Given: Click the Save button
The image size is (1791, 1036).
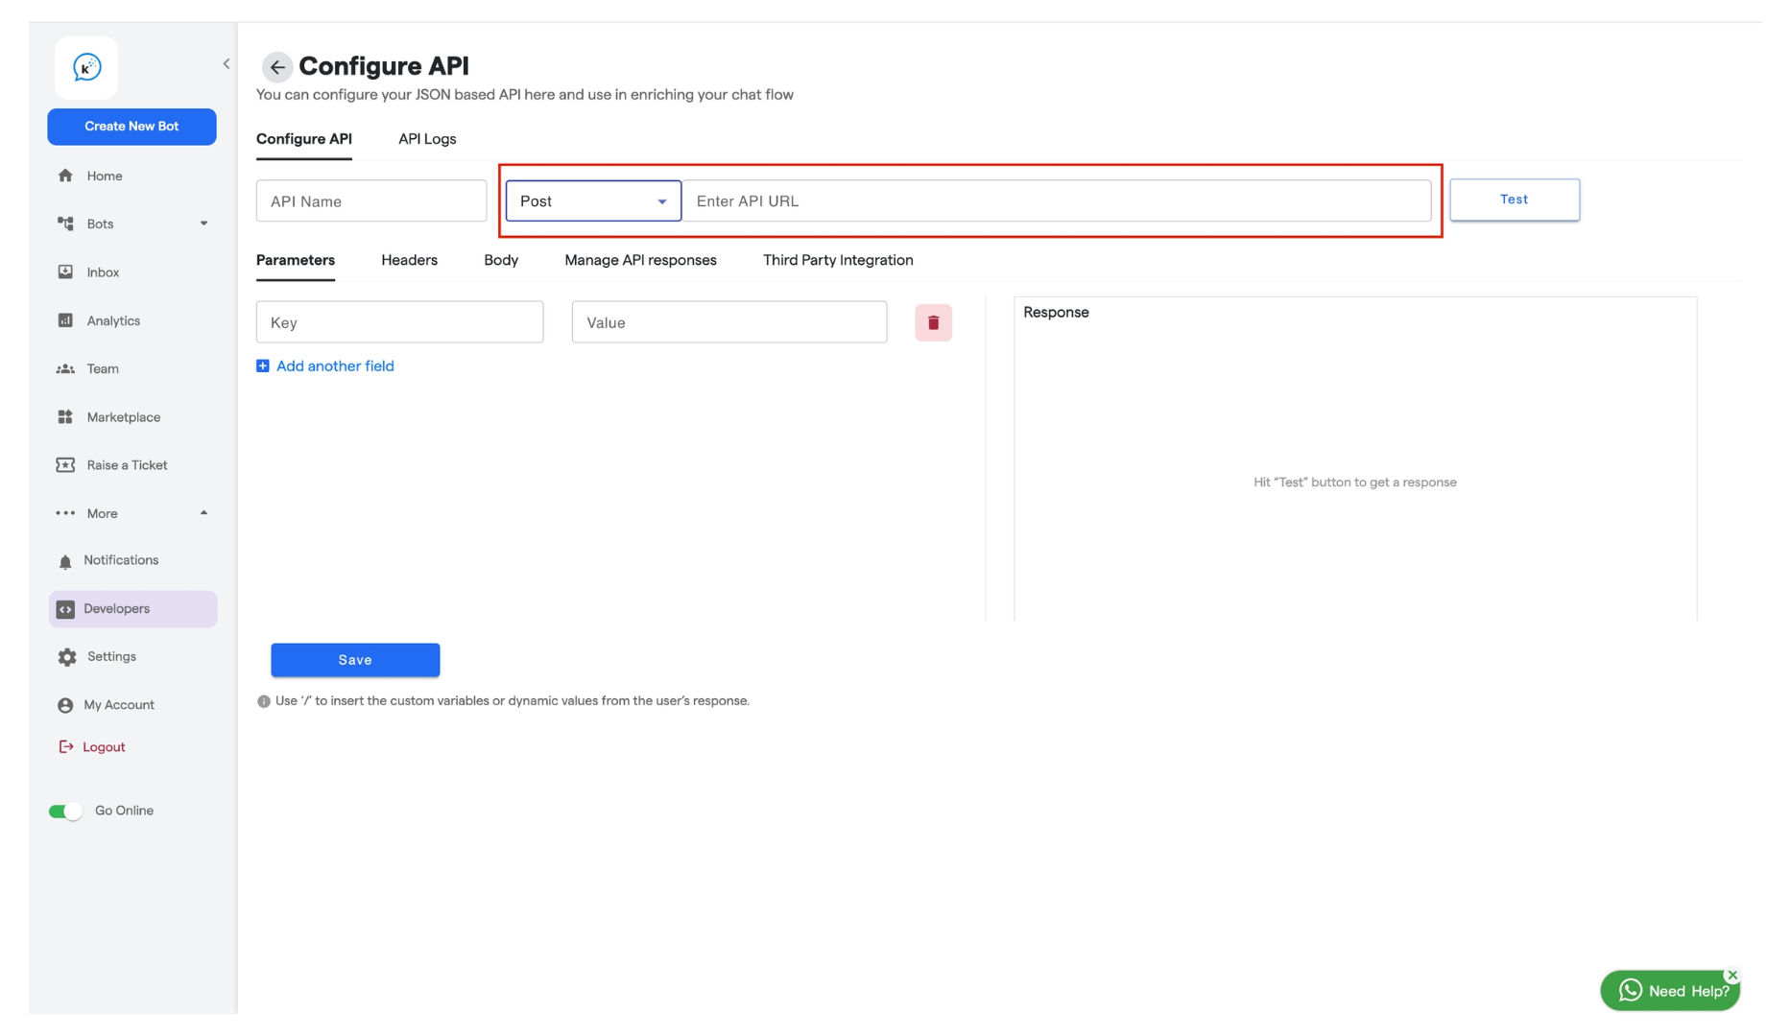Looking at the screenshot, I should tap(355, 660).
